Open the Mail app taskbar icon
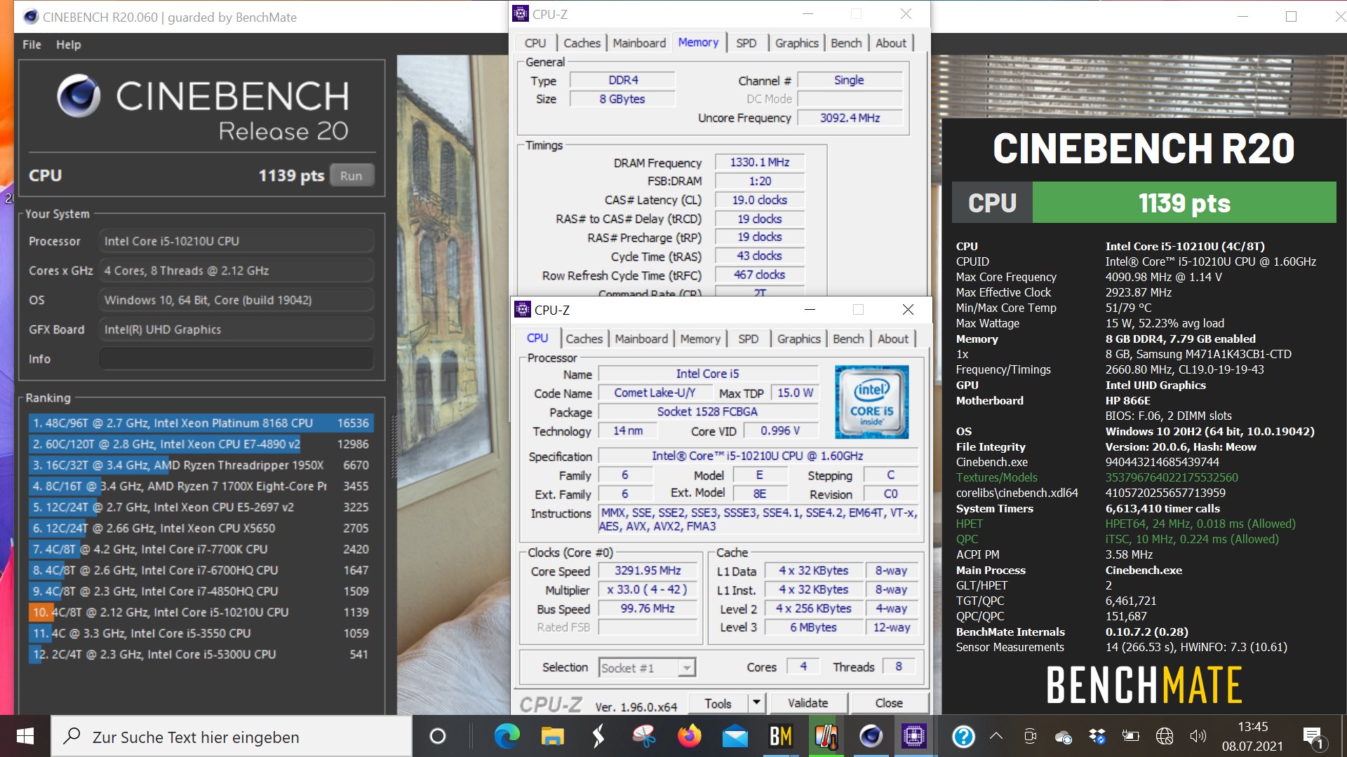 [x=735, y=736]
